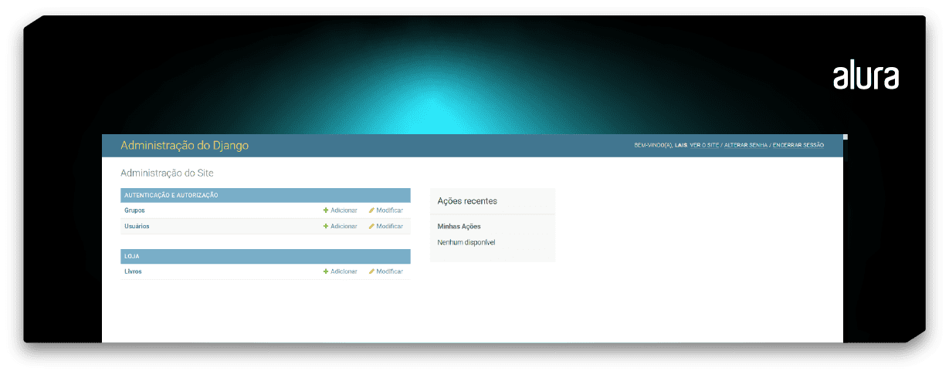Click the Minhas Ações subheading

pos(459,227)
